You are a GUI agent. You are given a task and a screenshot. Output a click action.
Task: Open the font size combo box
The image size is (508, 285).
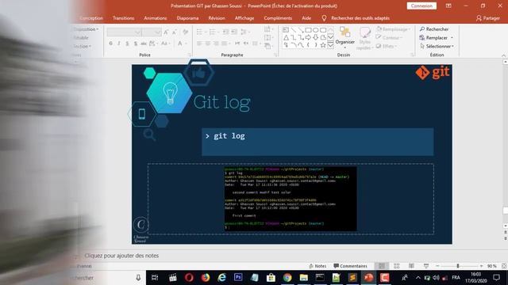[x=152, y=32]
